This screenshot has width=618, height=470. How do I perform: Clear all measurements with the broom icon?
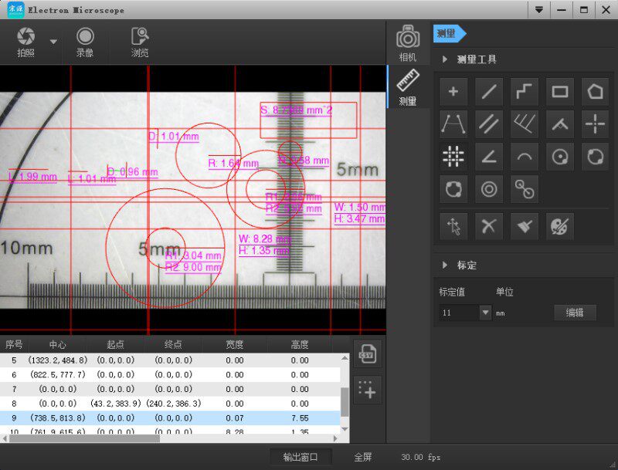coord(525,226)
